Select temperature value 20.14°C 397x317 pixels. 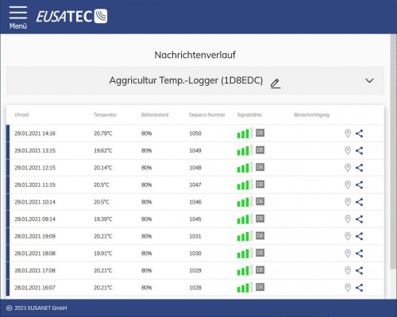(103, 168)
